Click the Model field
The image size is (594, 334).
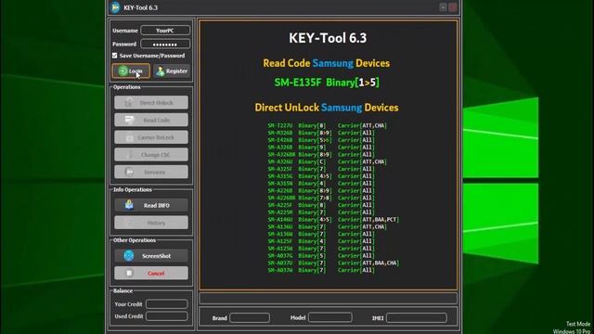pos(330,317)
